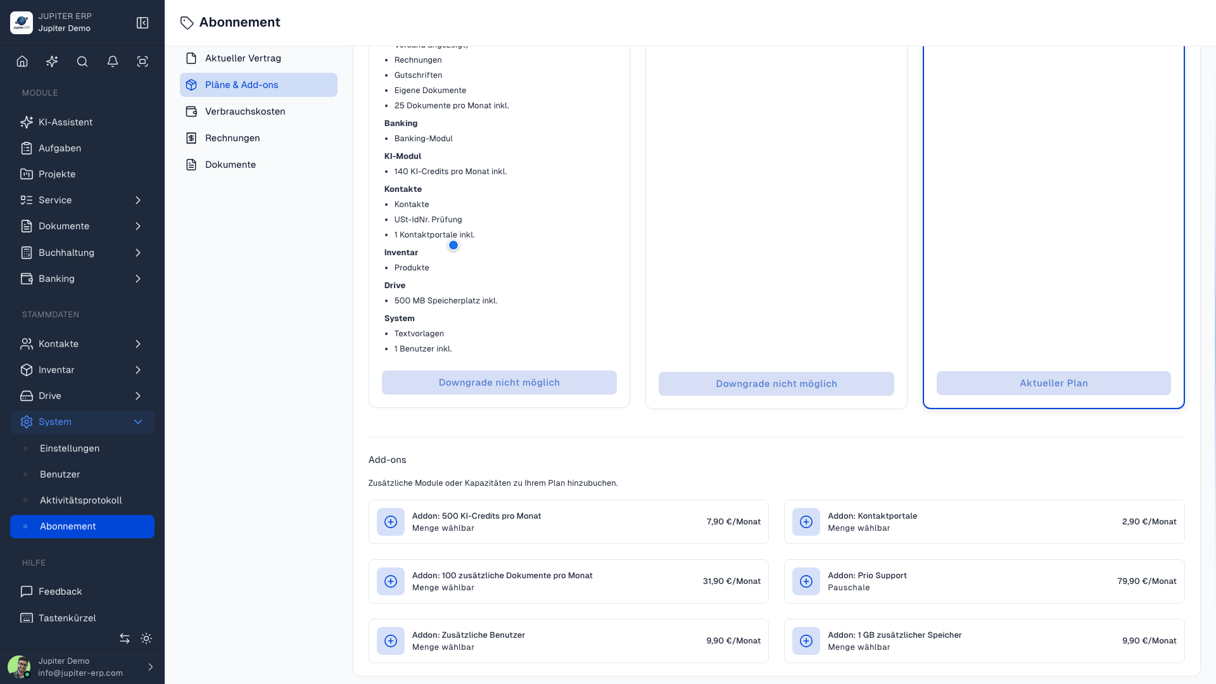Open Einstellungen under System
Image resolution: width=1216 pixels, height=684 pixels.
82,448
